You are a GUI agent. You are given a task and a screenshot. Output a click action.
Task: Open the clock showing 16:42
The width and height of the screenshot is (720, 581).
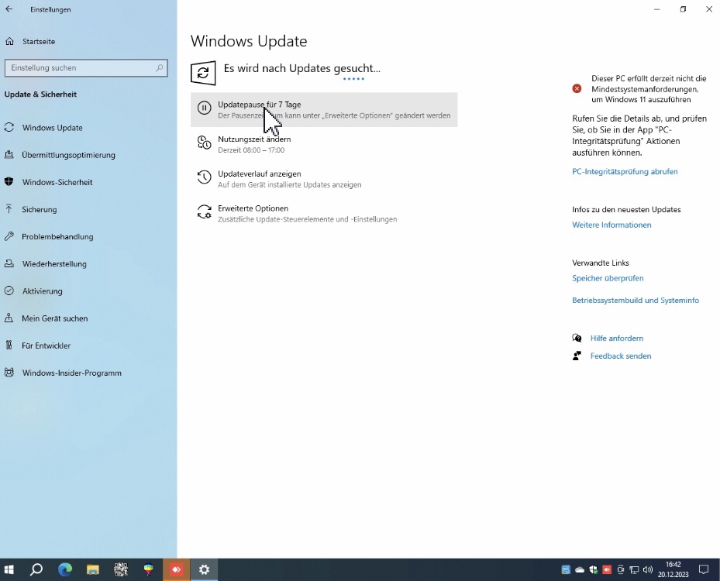click(x=673, y=569)
